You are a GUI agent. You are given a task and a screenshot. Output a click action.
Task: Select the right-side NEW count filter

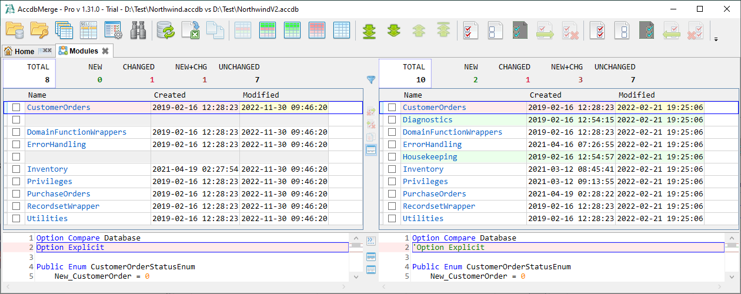470,73
